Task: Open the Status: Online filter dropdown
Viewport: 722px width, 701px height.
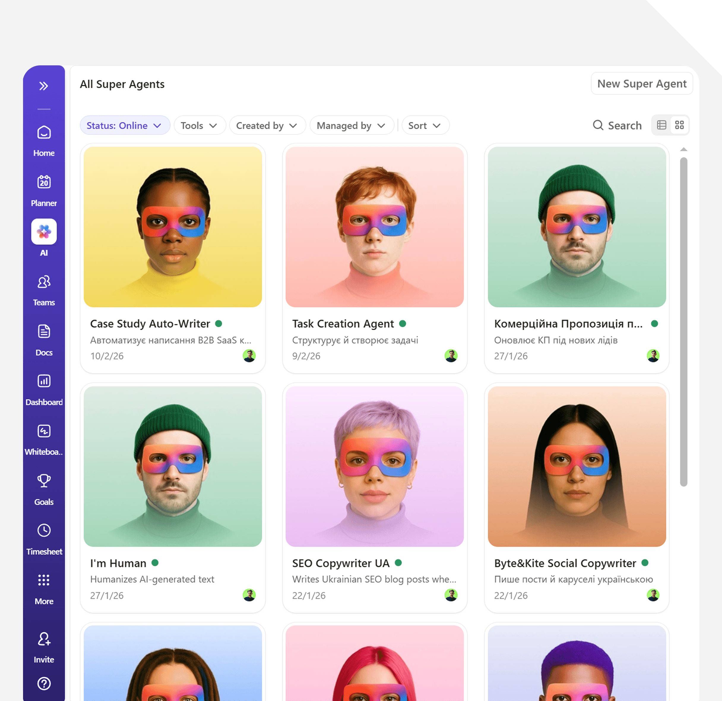Action: [124, 126]
